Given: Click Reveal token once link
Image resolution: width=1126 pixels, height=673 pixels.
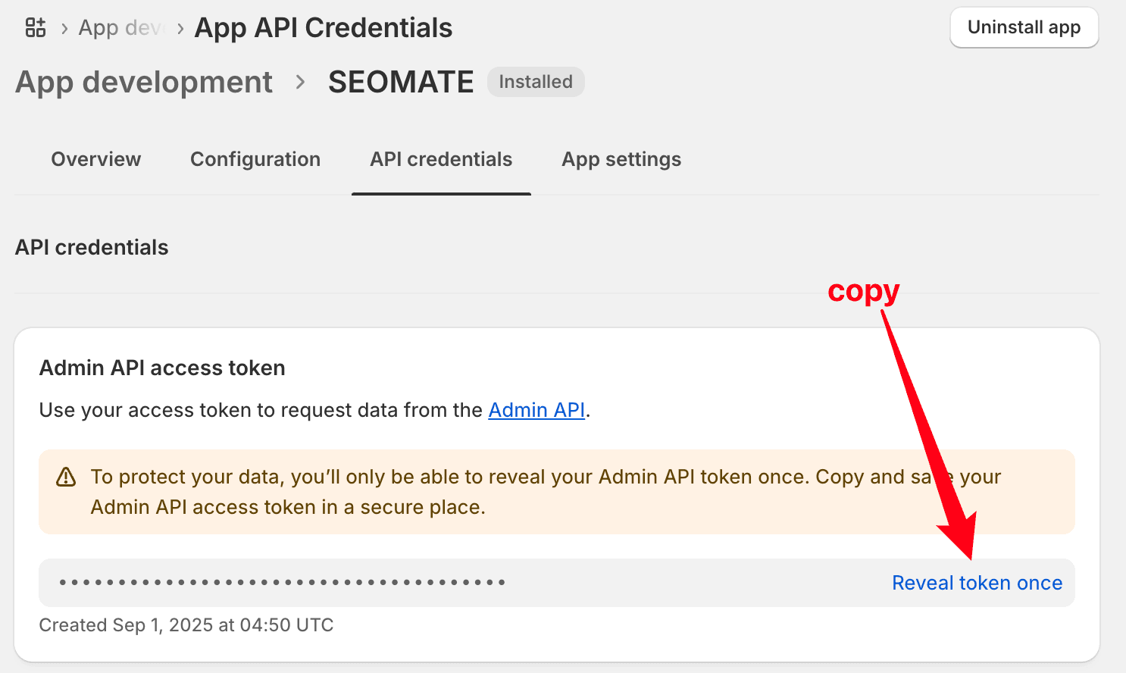Looking at the screenshot, I should [977, 583].
